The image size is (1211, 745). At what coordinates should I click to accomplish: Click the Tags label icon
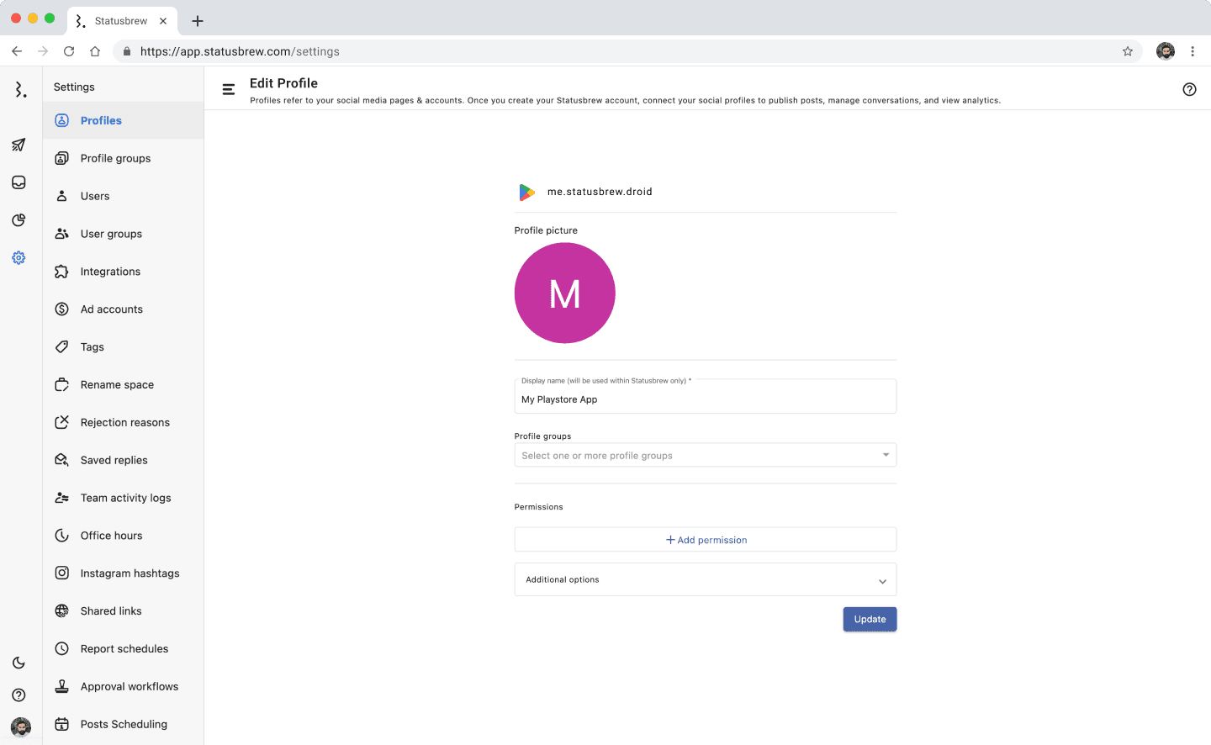tap(62, 346)
